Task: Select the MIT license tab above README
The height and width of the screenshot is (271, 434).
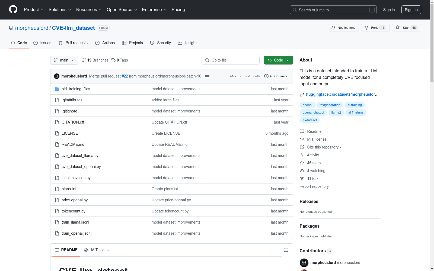Action: coord(97,250)
